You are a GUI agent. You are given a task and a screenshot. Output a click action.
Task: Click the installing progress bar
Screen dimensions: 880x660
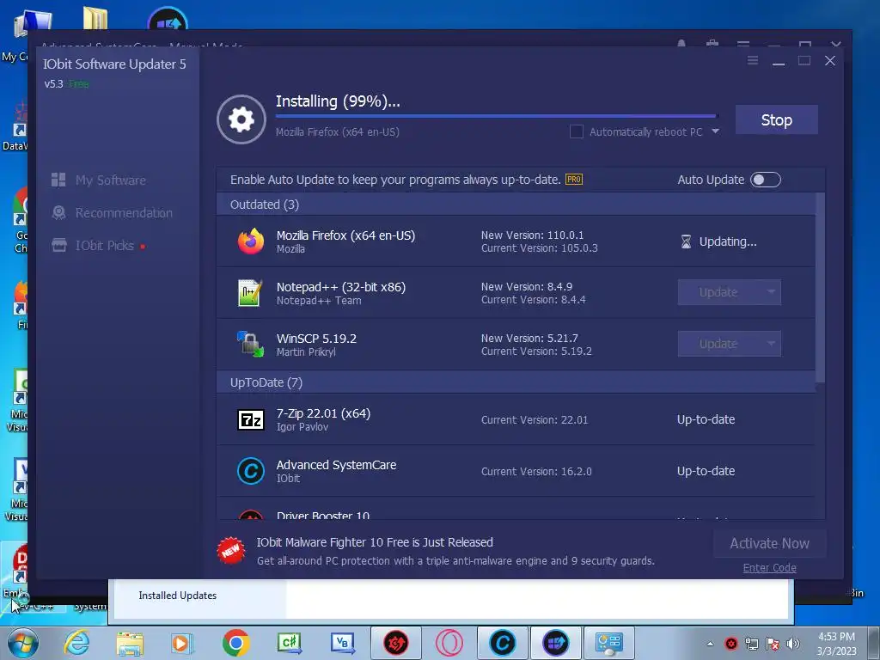[x=496, y=116]
